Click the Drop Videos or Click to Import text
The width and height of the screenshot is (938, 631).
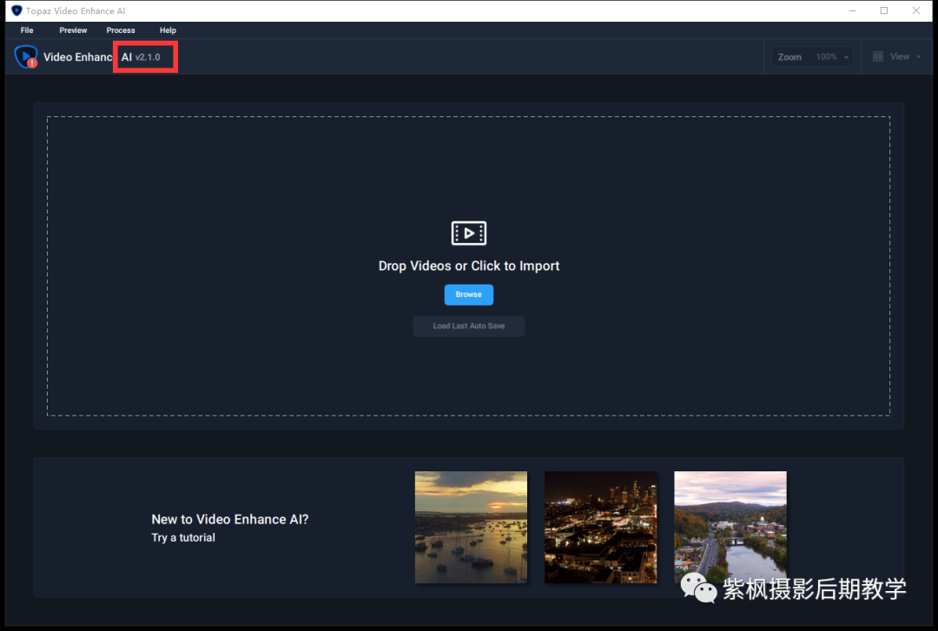point(468,266)
